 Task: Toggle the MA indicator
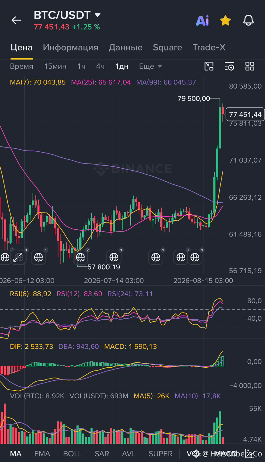[16, 454]
